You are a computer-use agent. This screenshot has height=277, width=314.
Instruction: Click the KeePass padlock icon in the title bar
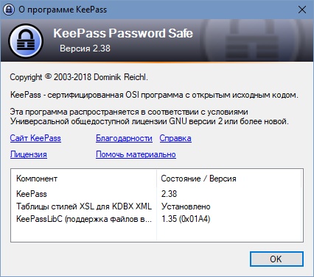click(x=9, y=10)
